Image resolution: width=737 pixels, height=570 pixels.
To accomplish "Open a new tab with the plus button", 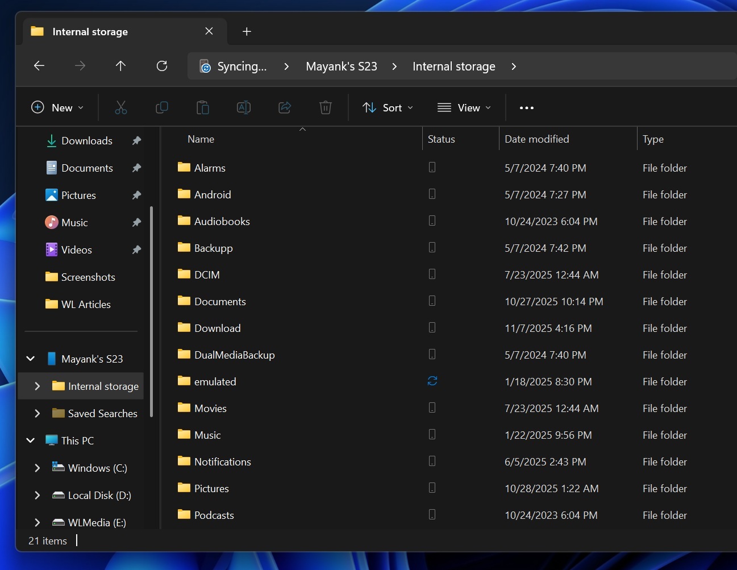I will [247, 31].
